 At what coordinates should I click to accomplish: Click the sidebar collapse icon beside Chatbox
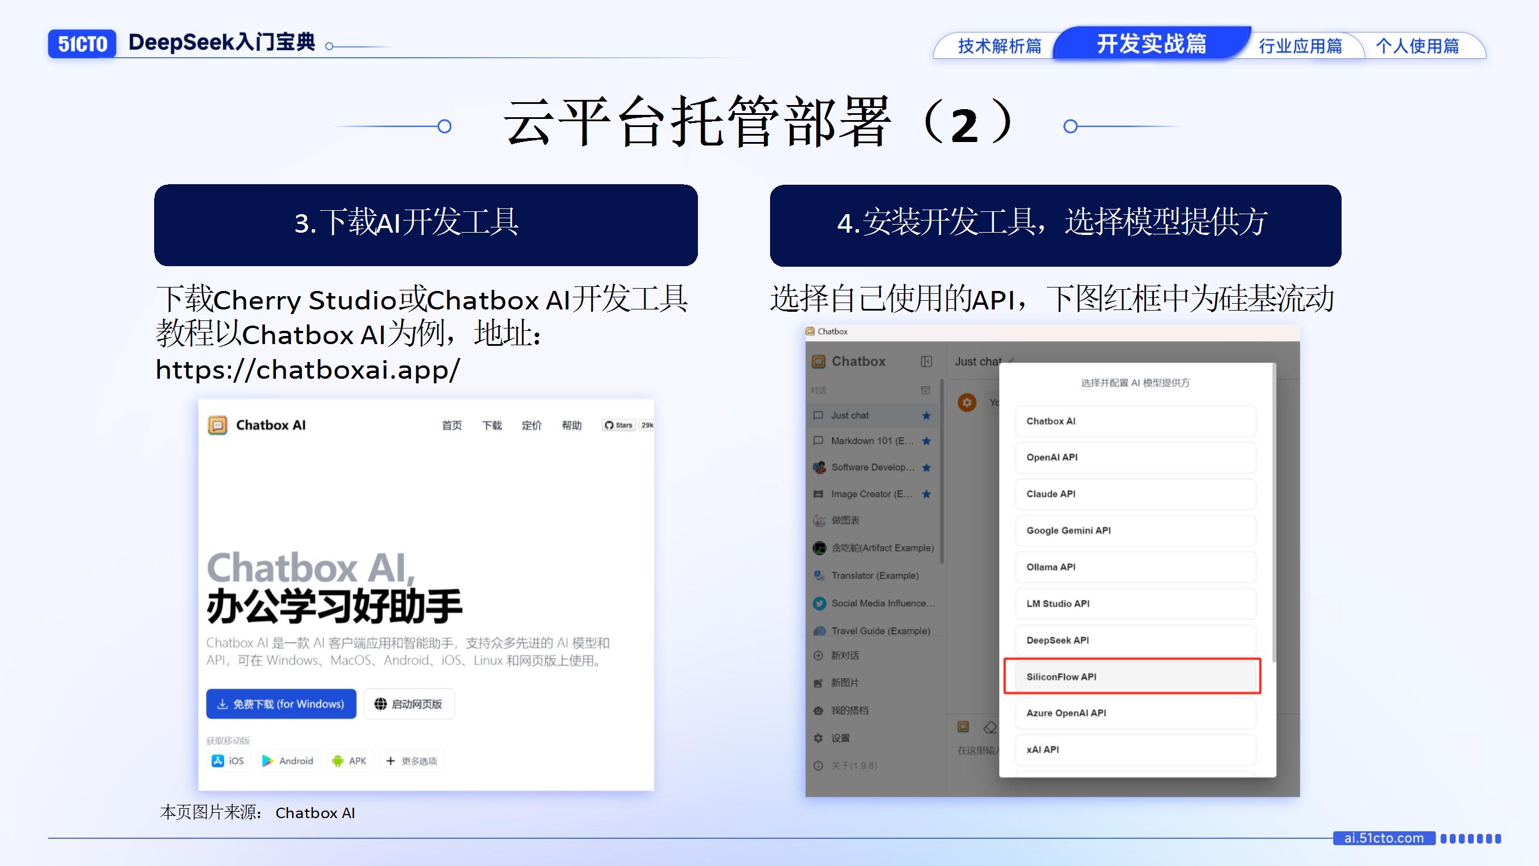coord(926,361)
